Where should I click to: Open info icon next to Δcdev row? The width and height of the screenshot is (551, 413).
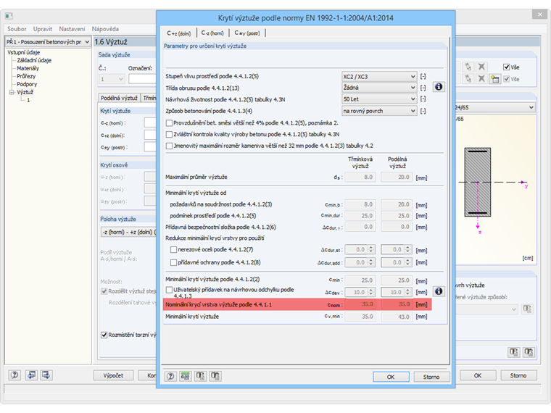[438, 291]
